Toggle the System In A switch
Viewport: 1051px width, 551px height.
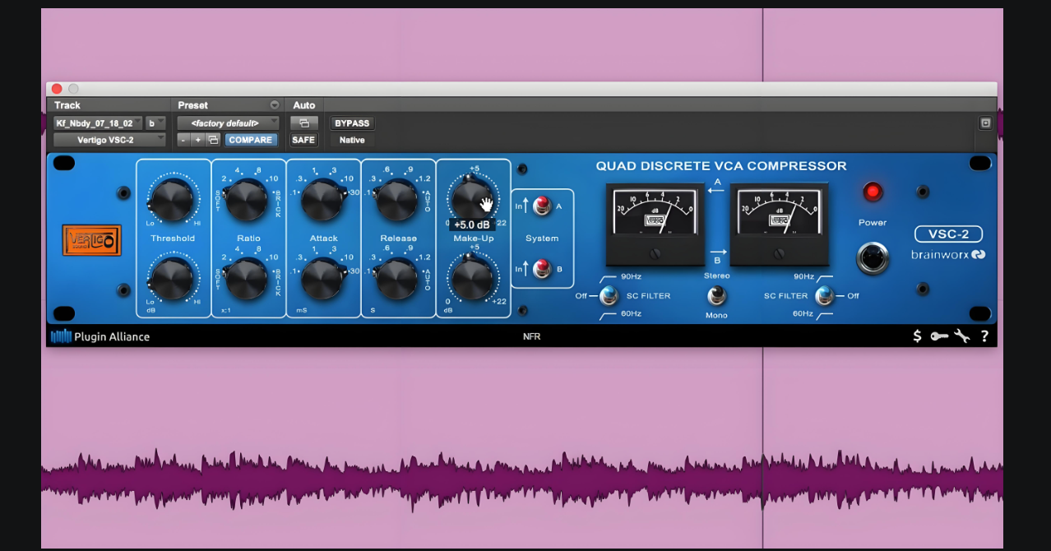pyautogui.click(x=542, y=206)
